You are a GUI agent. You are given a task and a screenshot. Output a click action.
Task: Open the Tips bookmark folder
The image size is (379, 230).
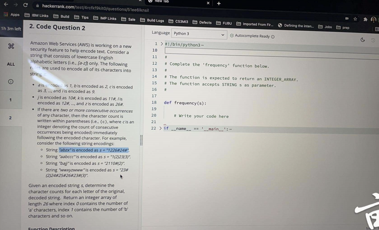point(81,17)
